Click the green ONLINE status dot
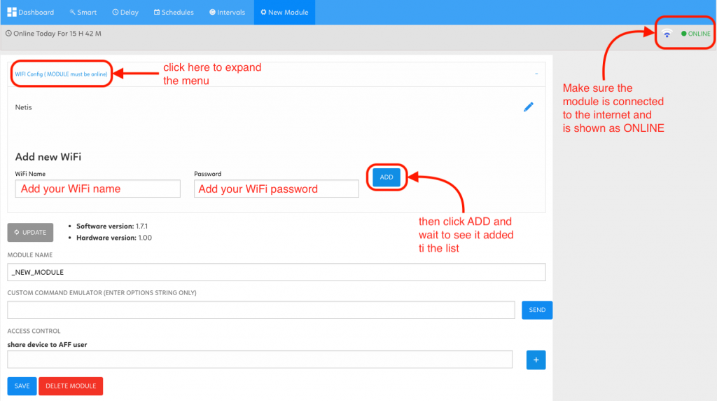This screenshot has width=717, height=401. point(684,34)
